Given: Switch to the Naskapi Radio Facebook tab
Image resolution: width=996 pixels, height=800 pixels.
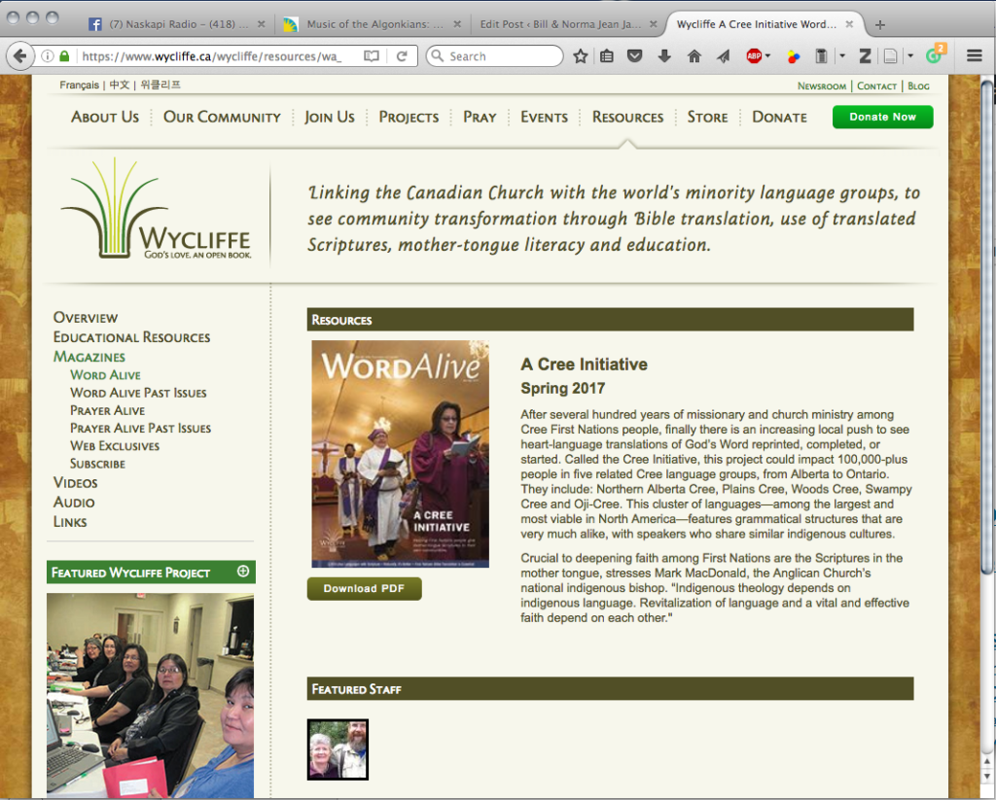Looking at the screenshot, I should point(177,24).
